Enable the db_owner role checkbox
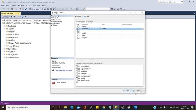The width and height of the screenshot is (196, 110). pyautogui.click(x=77, y=79)
